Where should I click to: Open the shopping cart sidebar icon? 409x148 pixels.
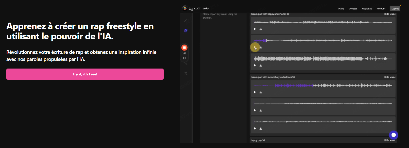186,73
